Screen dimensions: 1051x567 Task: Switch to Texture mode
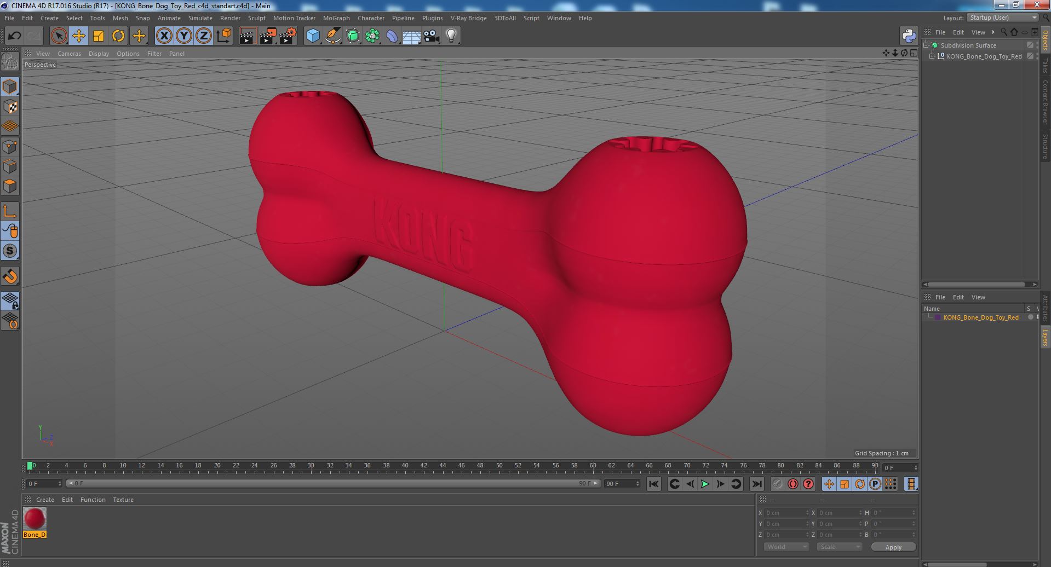point(10,107)
